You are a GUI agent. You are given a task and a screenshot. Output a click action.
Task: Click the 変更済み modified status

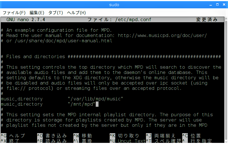tap(207, 19)
